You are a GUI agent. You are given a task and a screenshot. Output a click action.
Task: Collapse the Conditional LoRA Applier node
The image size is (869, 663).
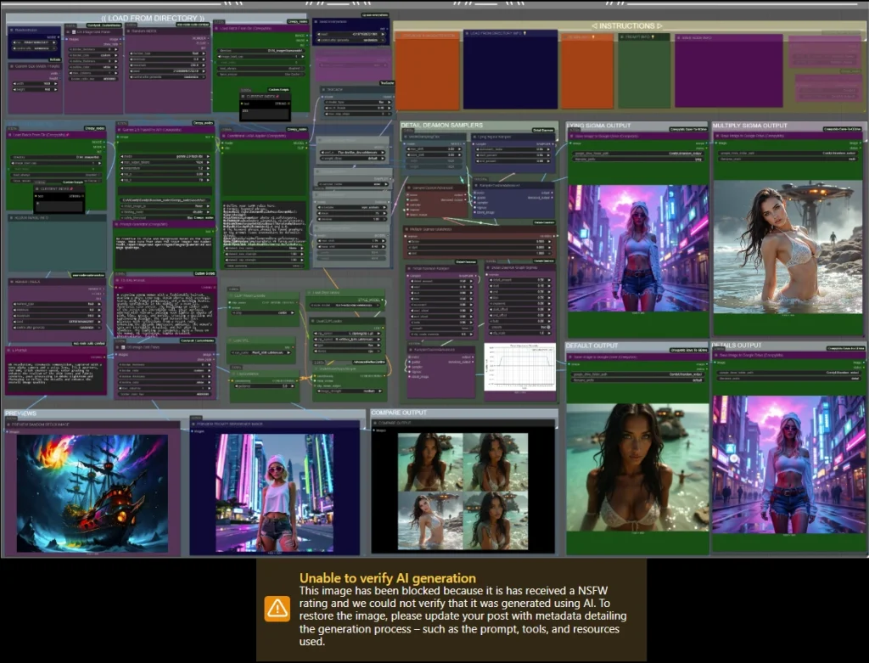[224, 136]
